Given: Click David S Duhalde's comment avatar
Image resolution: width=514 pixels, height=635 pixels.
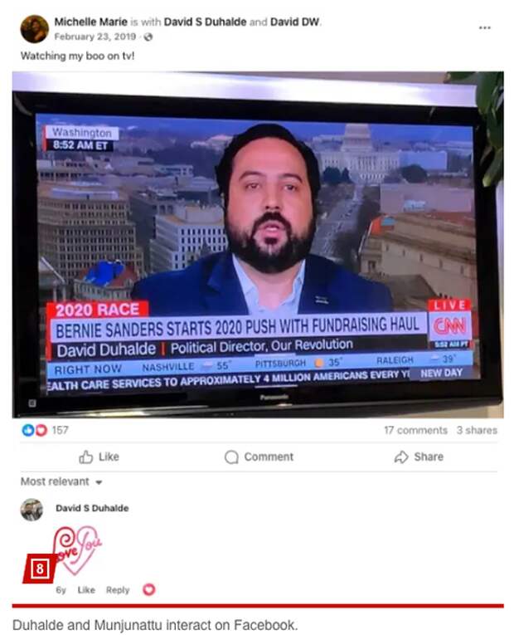Looking at the screenshot, I should [32, 510].
